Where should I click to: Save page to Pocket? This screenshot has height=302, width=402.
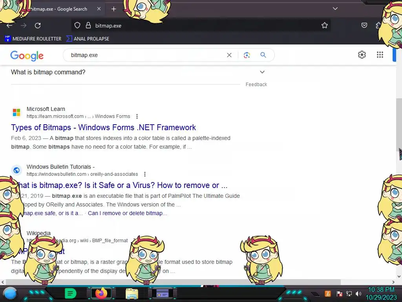pos(364,25)
